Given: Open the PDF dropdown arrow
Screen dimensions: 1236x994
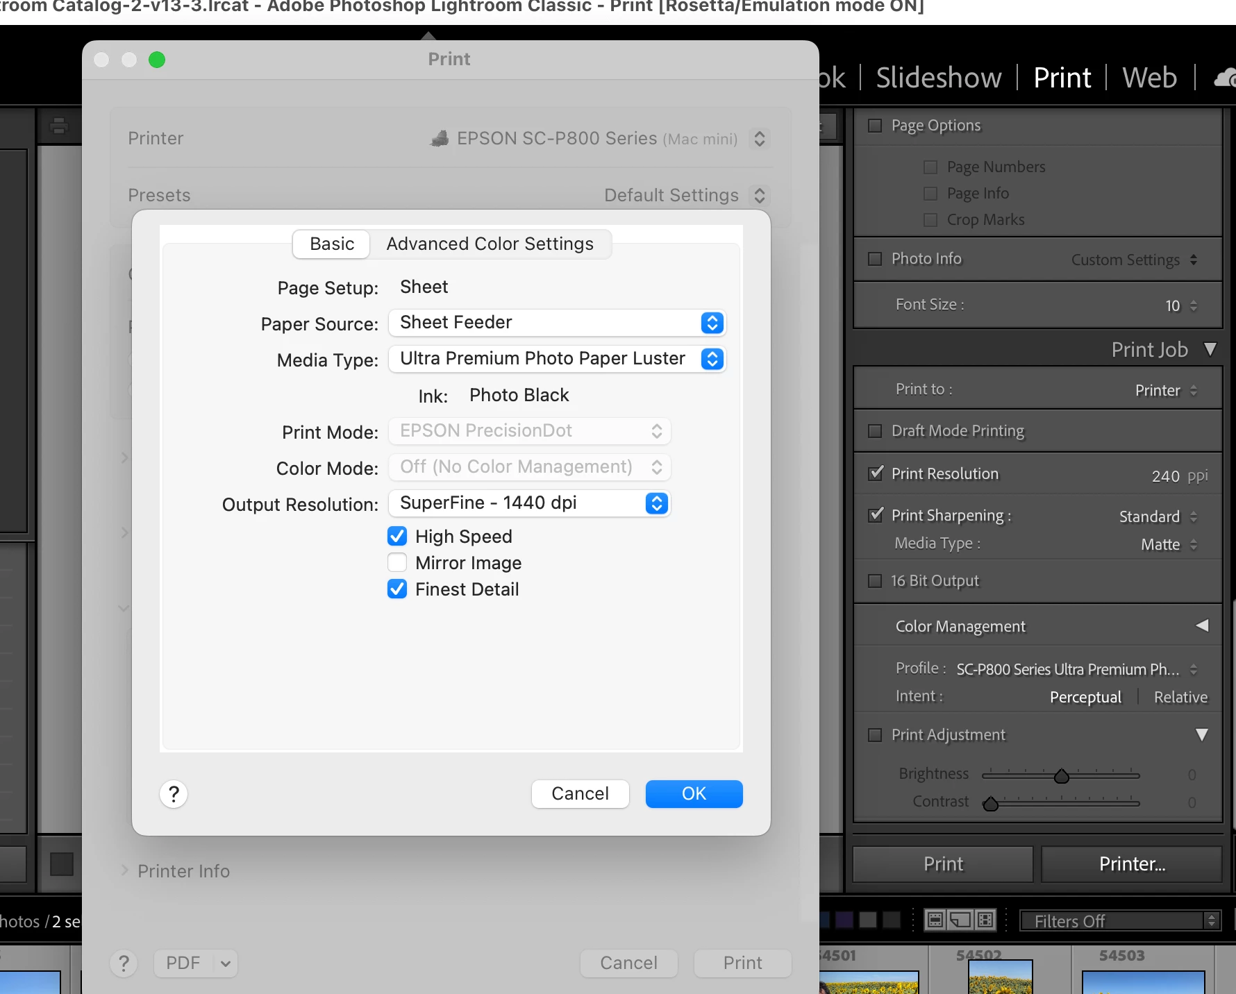Looking at the screenshot, I should click(x=226, y=963).
